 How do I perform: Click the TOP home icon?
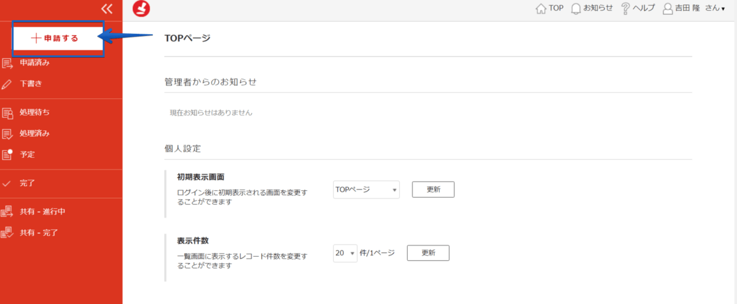[x=541, y=9]
